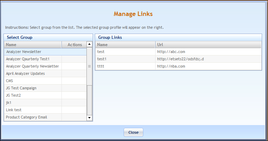The image size is (268, 141).
Task: Select the Analyzer Newsletter group
Action: point(45,52)
